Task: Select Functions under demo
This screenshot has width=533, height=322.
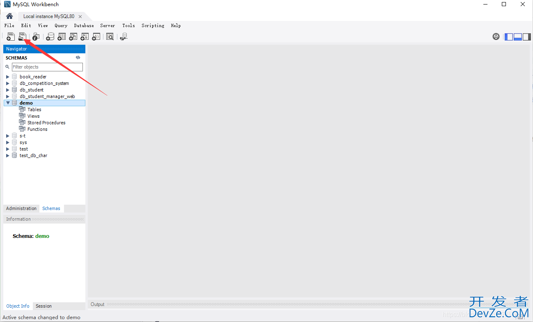Action: tap(37, 129)
